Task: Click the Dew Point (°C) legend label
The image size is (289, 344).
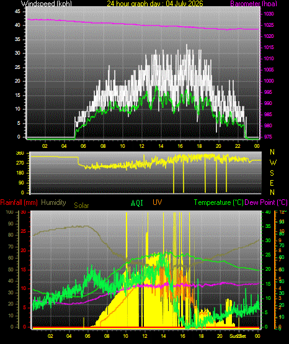Action: (x=266, y=202)
